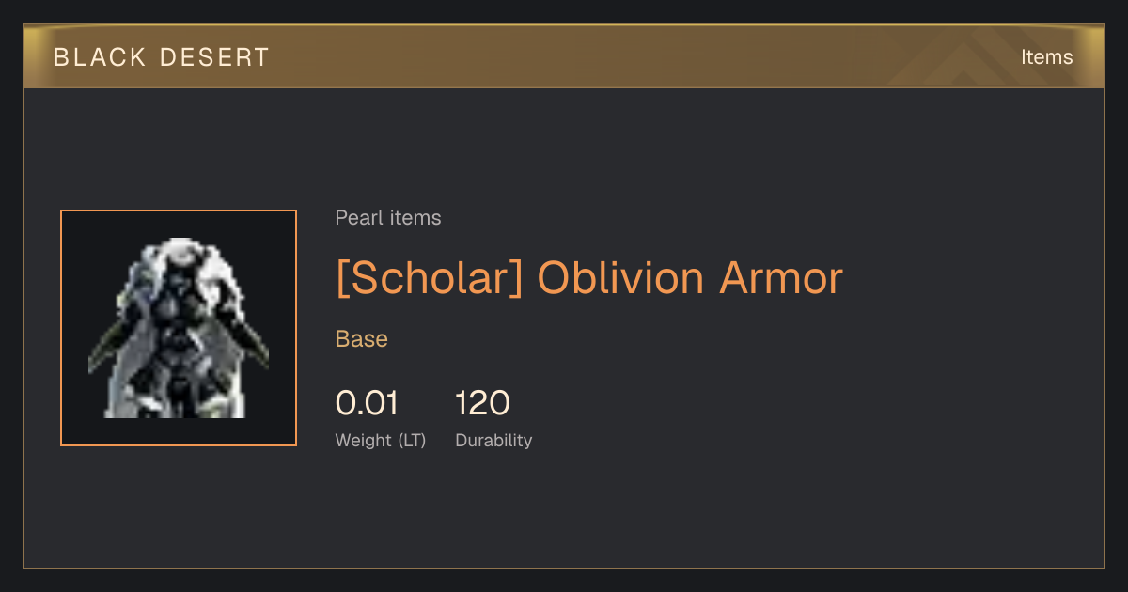1128x592 pixels.
Task: Click the gold header bar background
Action: (564, 57)
